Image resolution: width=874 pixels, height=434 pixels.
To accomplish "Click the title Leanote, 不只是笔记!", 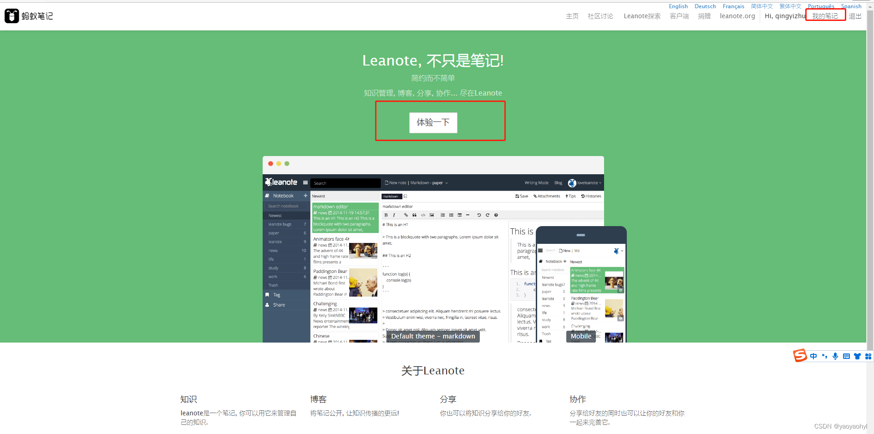I will 433,61.
